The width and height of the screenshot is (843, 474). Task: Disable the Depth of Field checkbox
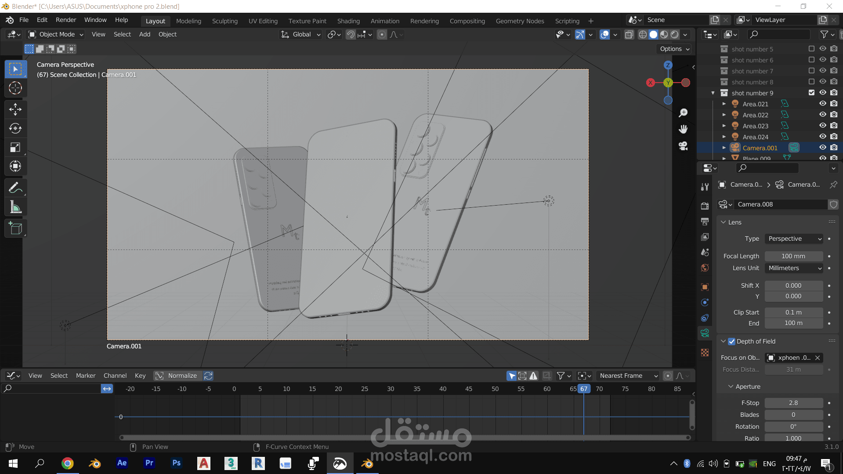(x=731, y=341)
